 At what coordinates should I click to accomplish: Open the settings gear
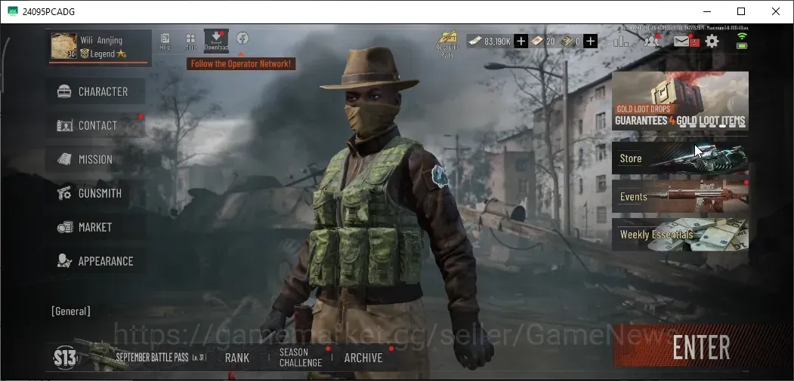click(x=712, y=41)
